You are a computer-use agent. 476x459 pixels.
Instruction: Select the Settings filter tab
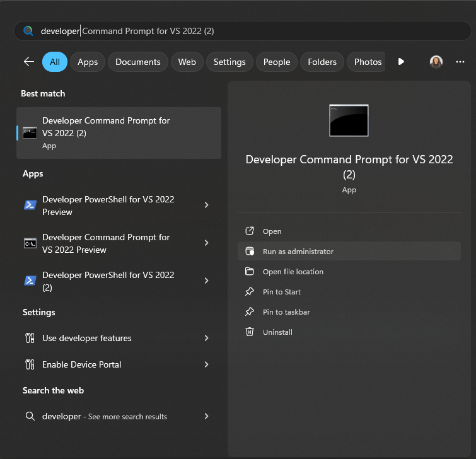point(229,62)
